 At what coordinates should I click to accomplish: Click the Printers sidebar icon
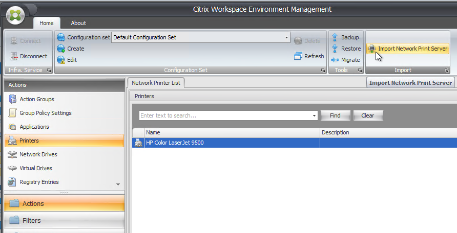pyautogui.click(x=12, y=141)
